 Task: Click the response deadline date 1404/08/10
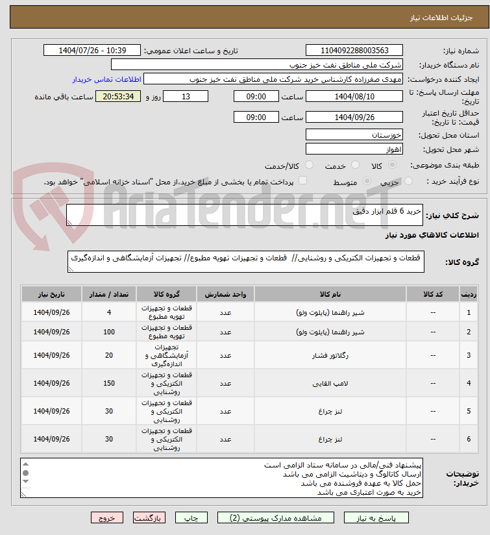point(354,96)
